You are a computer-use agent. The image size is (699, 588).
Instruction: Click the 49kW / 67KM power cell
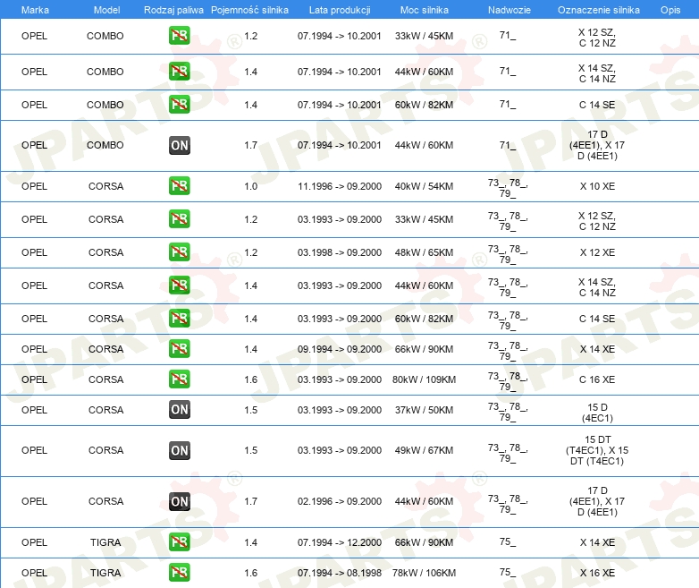(424, 450)
